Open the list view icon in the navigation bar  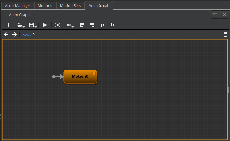point(225,34)
